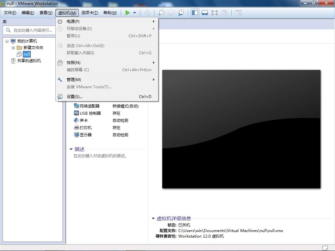The image size is (335, 251).
Task: Open the 编辑(E) menu
Action: [x=28, y=13]
